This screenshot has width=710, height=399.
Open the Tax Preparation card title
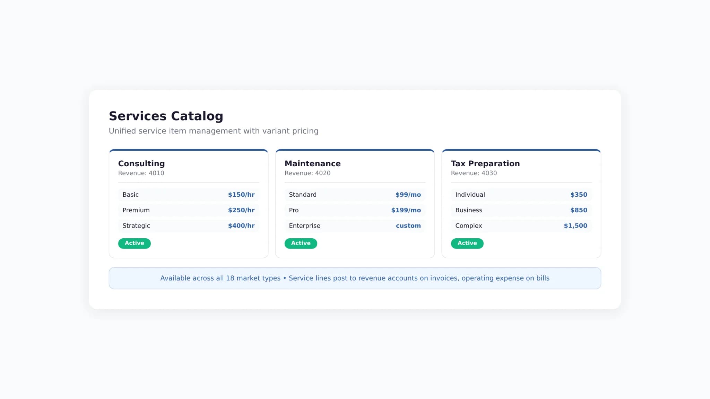pyautogui.click(x=485, y=163)
